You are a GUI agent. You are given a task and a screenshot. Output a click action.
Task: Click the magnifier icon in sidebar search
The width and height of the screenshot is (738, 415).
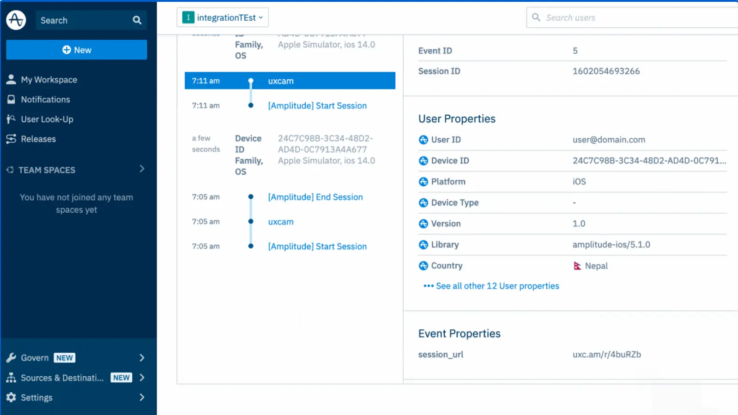coord(137,20)
